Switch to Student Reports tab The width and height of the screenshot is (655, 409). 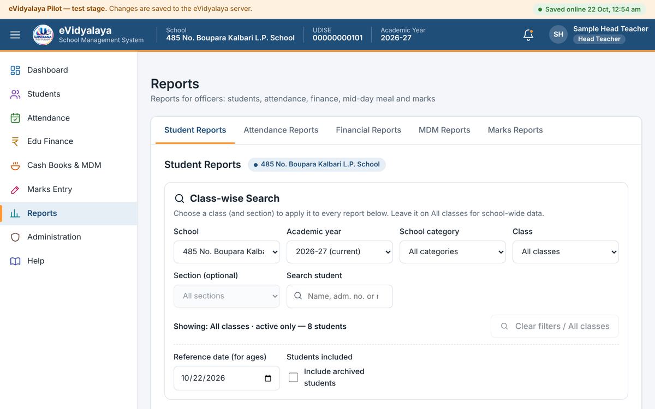point(195,130)
